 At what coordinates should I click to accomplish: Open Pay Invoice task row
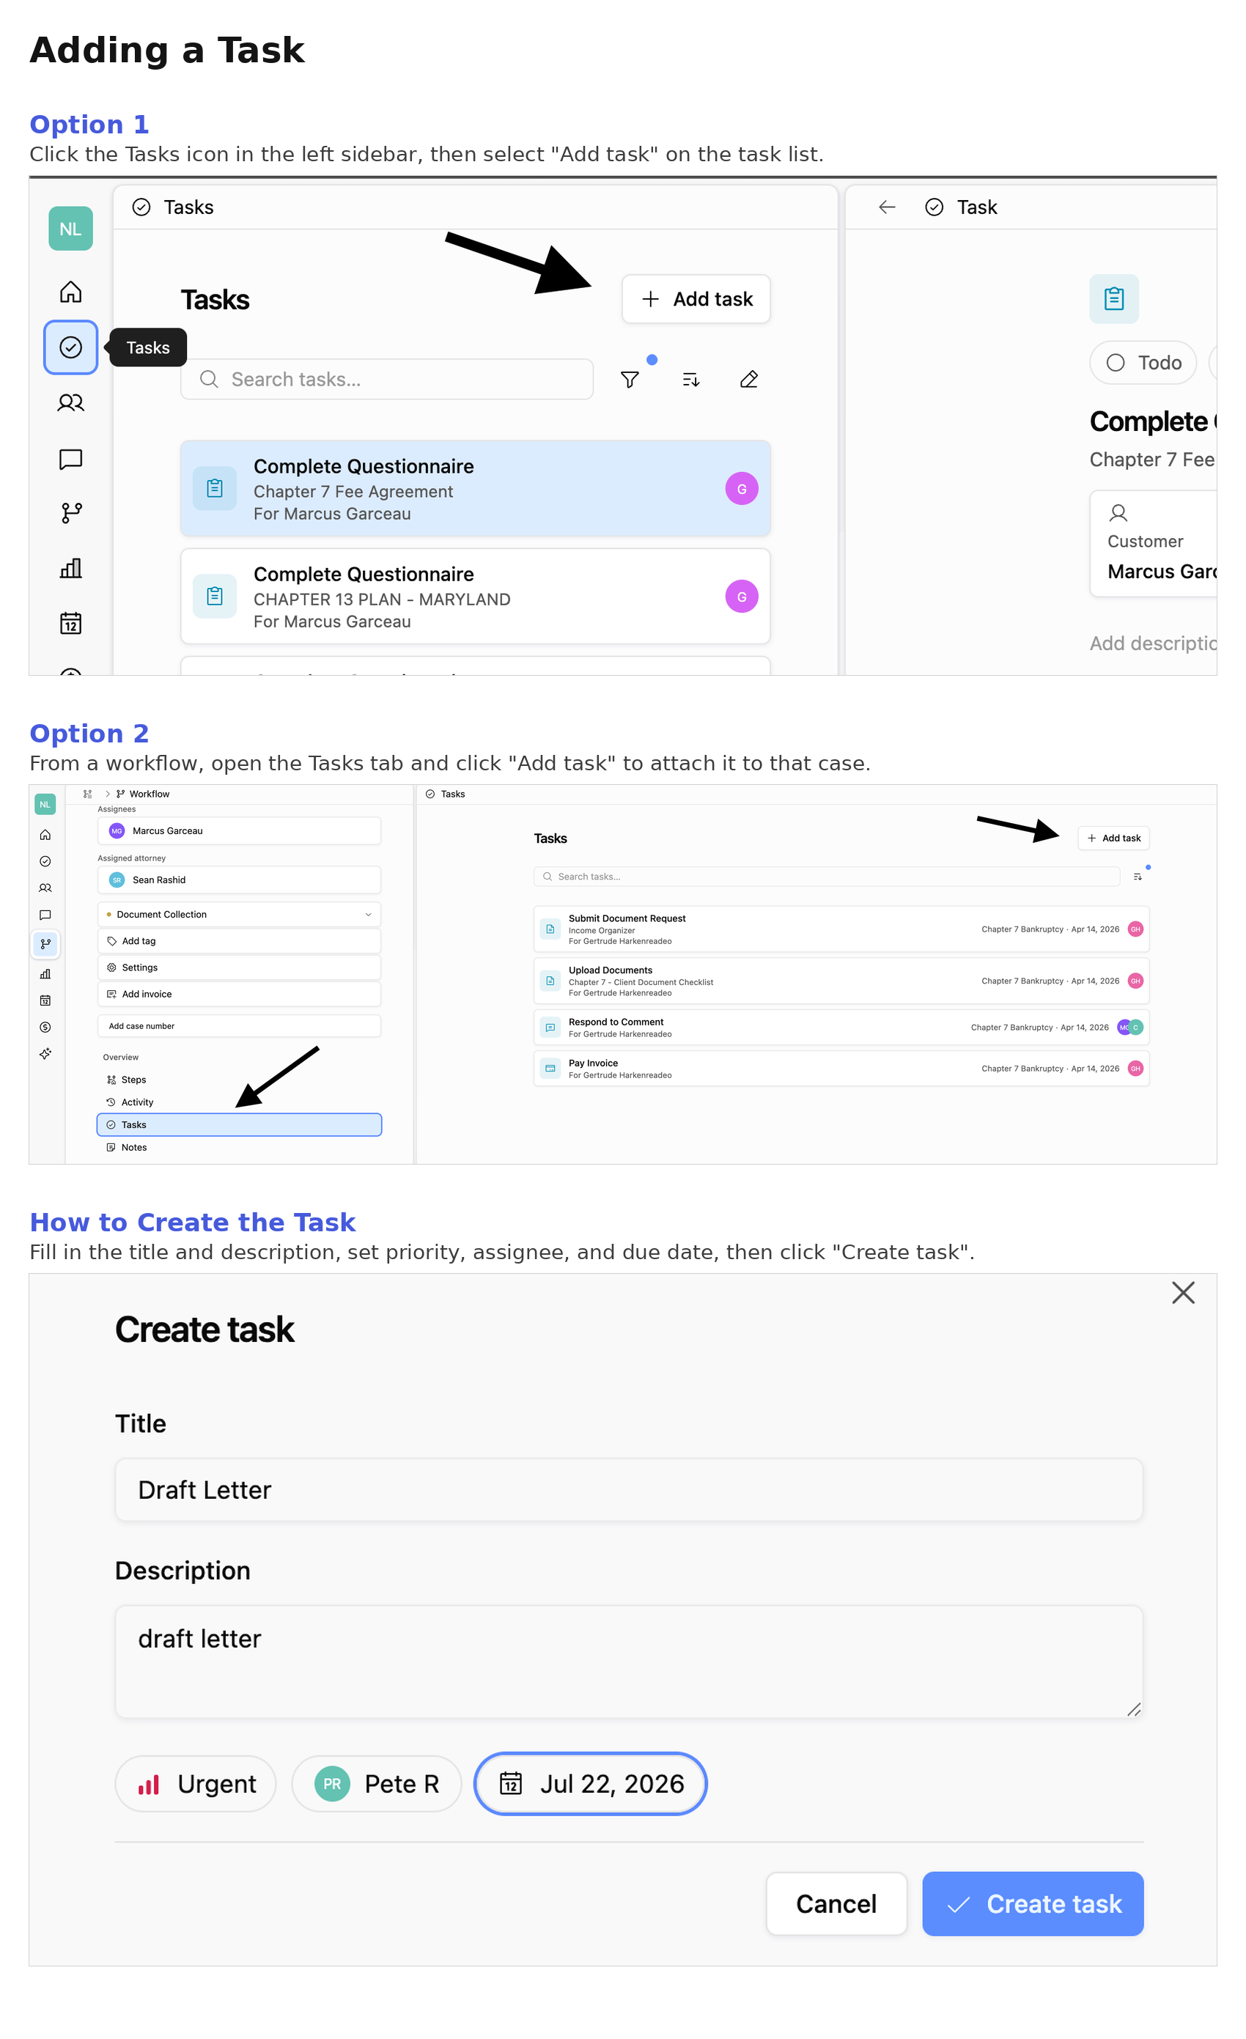tap(841, 1069)
